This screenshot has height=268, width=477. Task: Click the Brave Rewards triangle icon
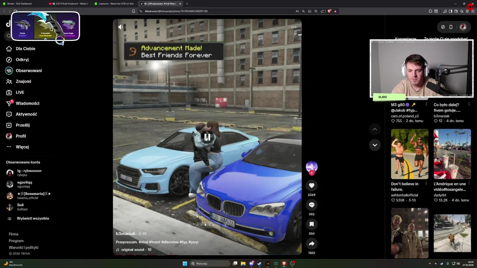pyautogui.click(x=335, y=11)
